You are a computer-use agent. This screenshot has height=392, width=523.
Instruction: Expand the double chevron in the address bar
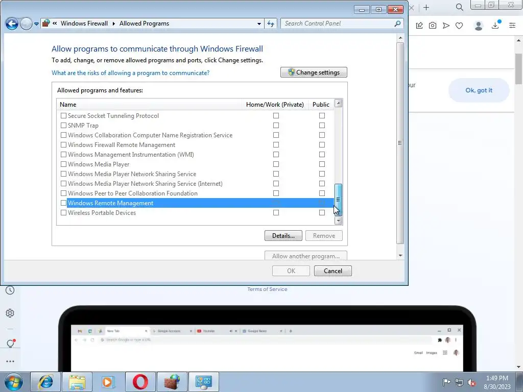click(x=55, y=23)
